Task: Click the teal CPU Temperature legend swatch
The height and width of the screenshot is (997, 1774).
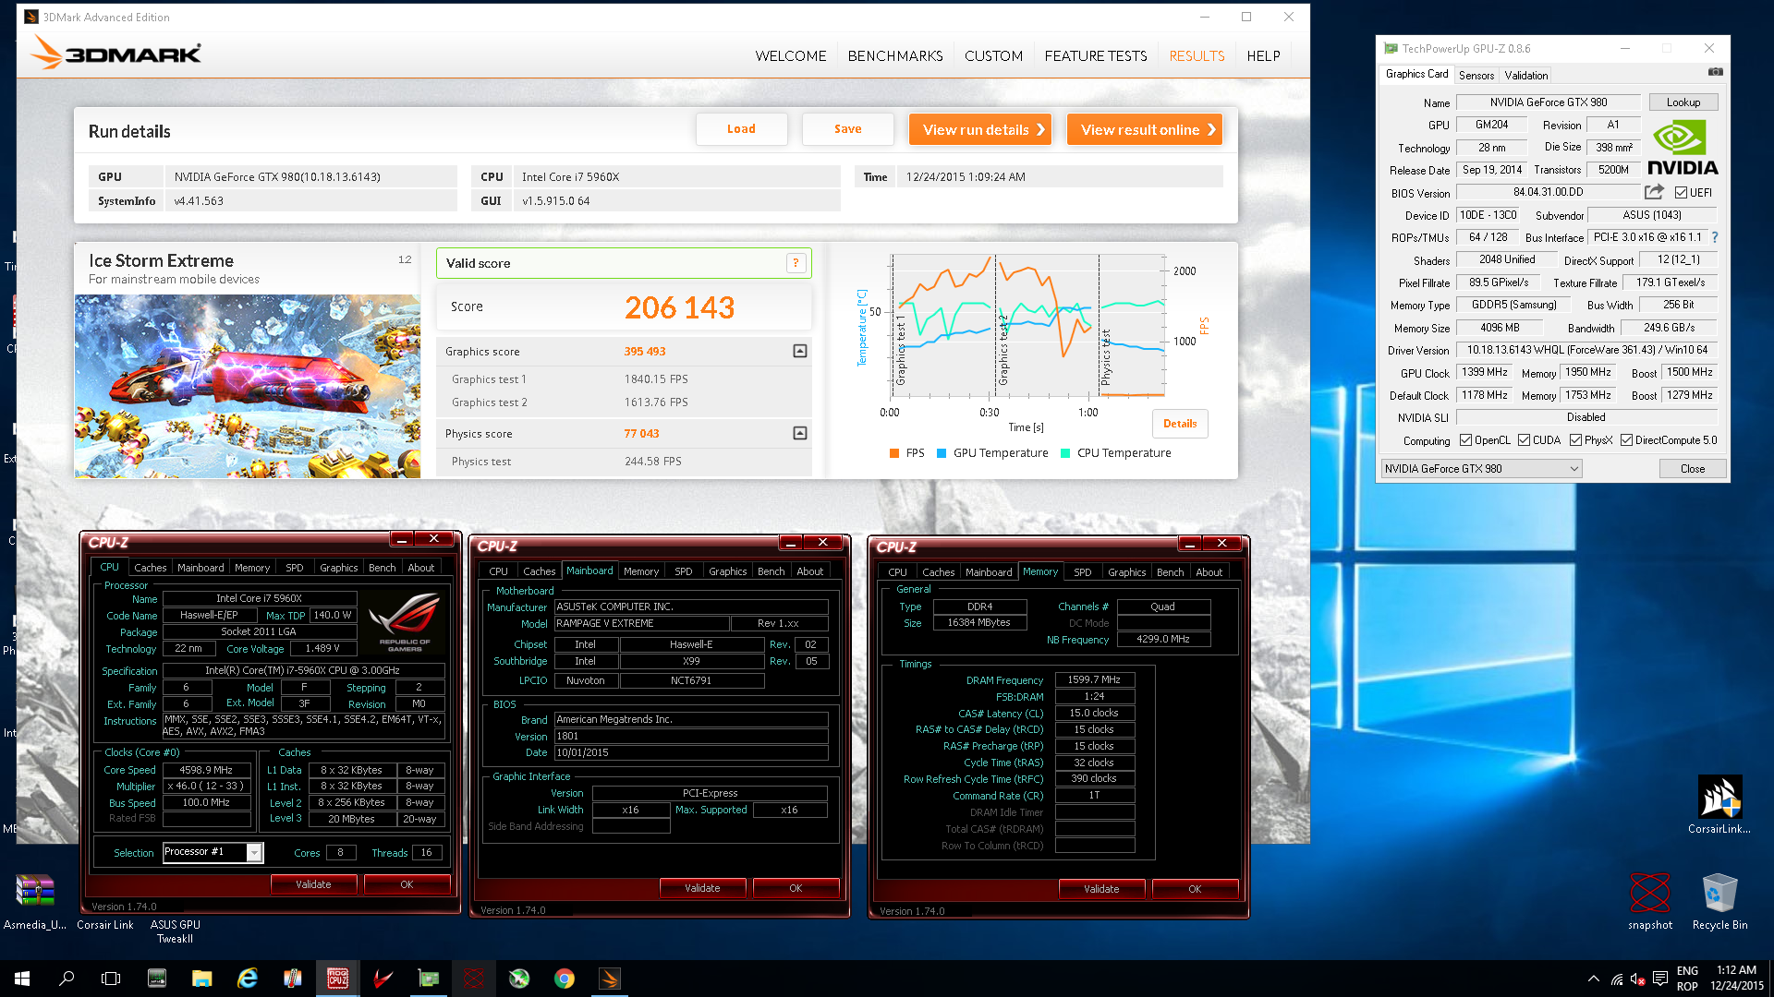Action: [1065, 453]
